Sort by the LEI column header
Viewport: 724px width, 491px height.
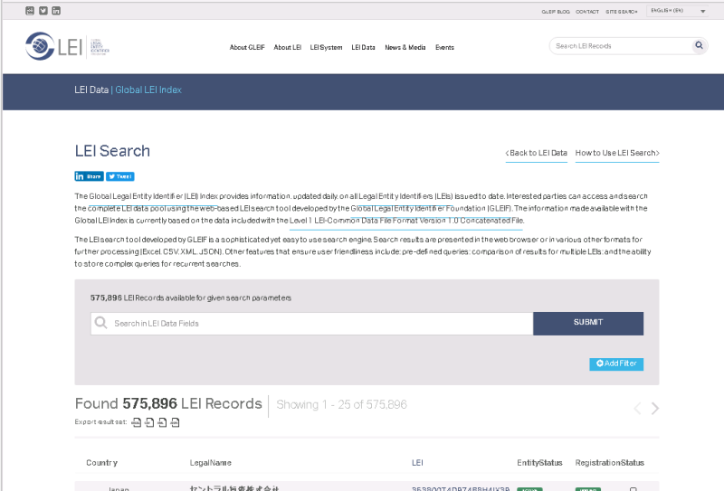[417, 463]
